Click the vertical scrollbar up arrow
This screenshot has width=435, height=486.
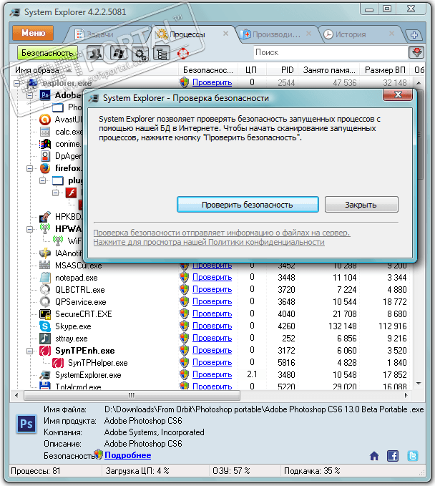click(419, 83)
